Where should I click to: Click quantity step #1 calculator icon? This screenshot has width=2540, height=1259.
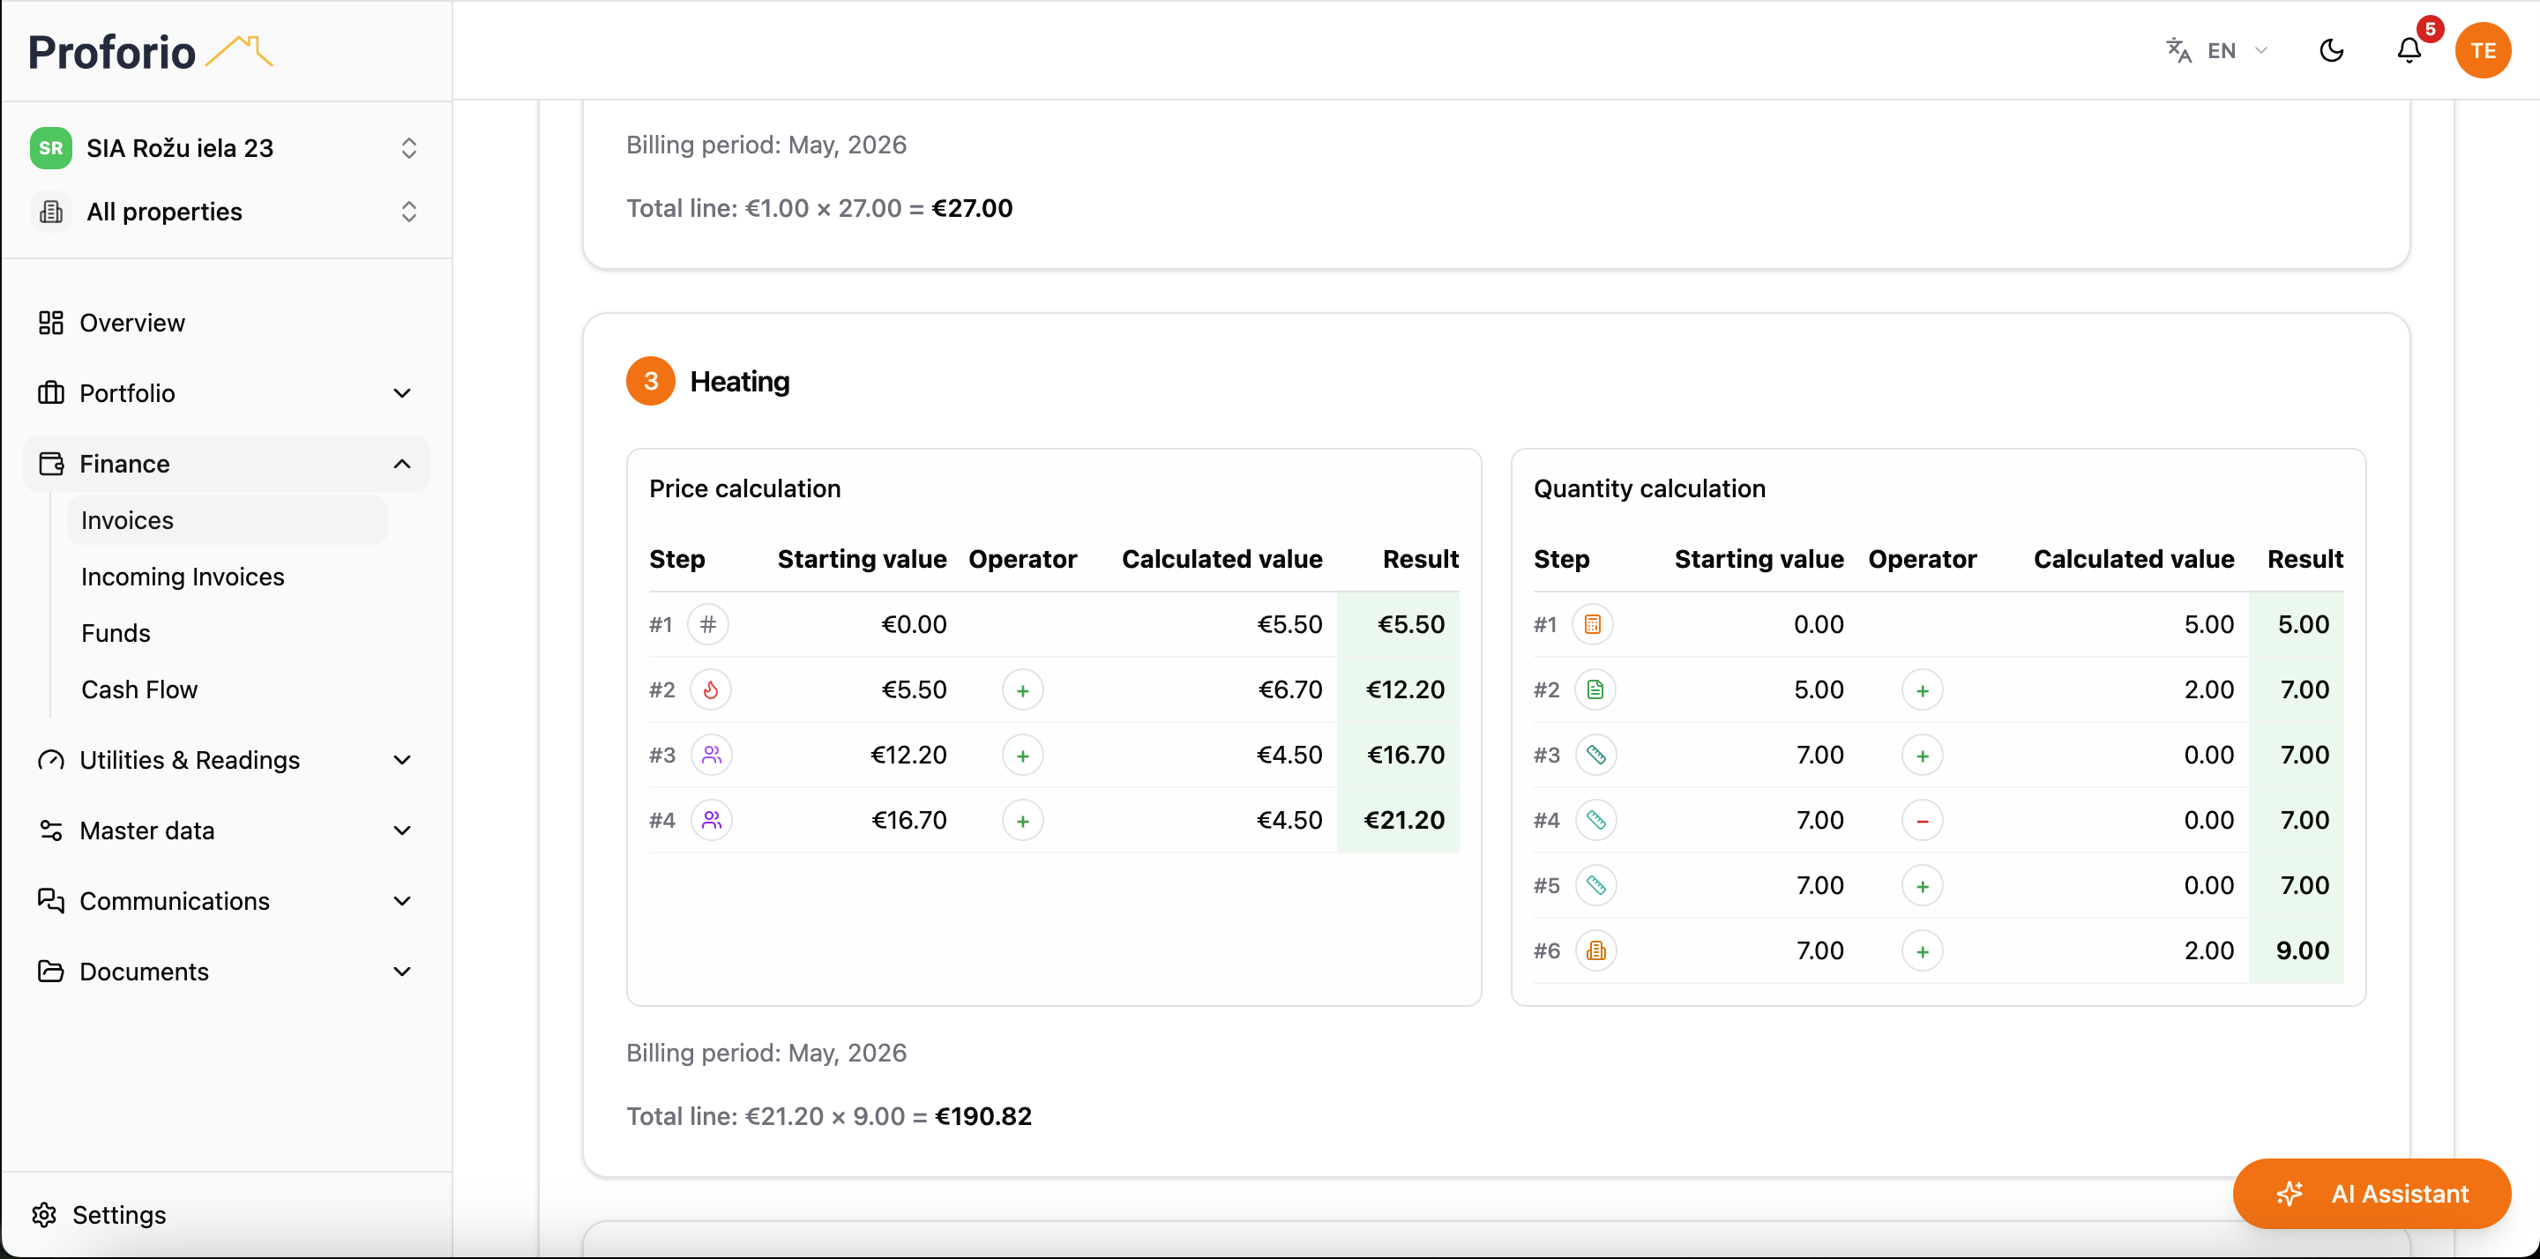tap(1593, 624)
